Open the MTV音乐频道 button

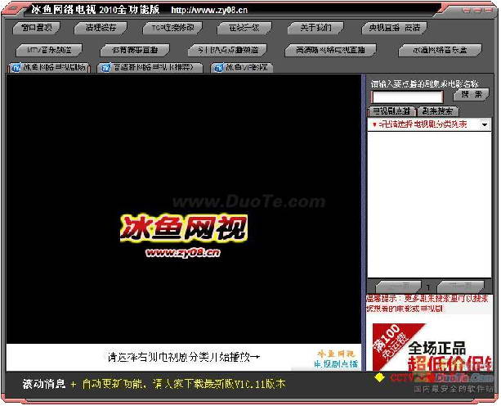(49, 50)
